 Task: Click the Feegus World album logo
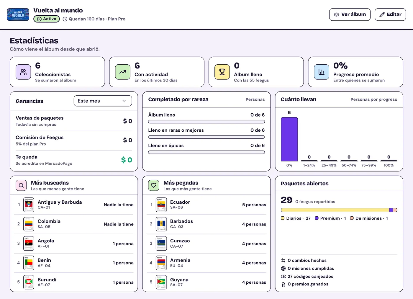point(18,14)
